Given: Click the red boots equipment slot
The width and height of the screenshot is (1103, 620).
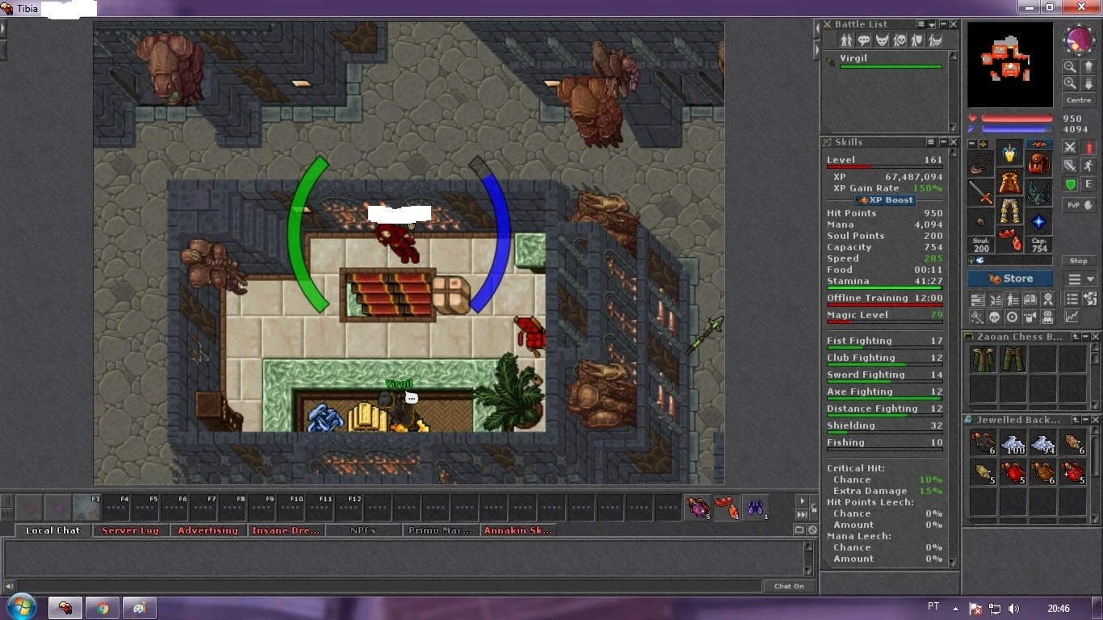Looking at the screenshot, I should click(1009, 240).
